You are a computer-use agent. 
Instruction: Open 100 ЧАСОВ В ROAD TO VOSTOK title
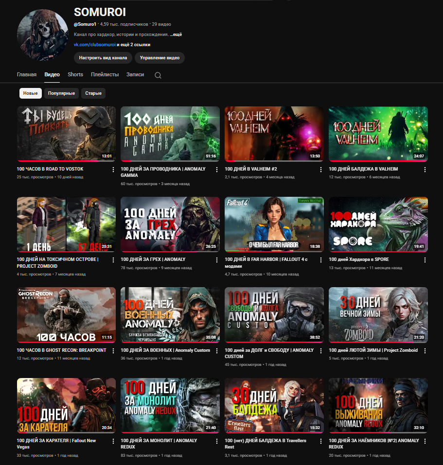[x=50, y=169]
